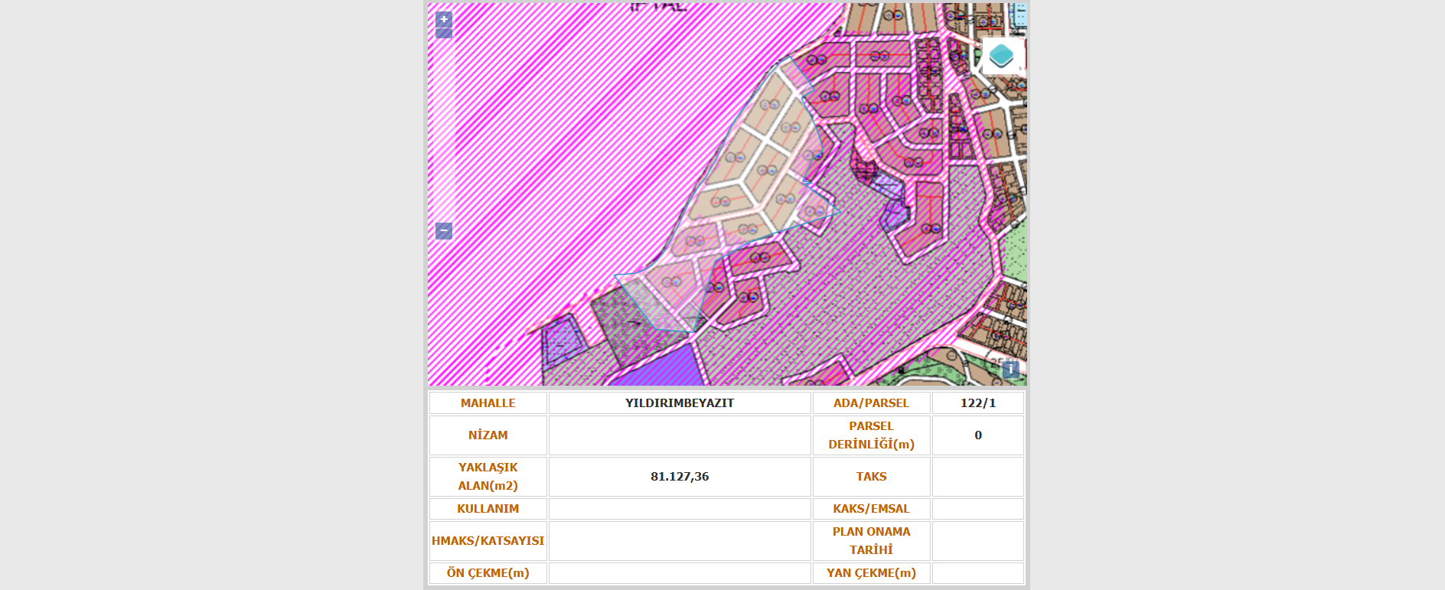Click the KAKS/EMSAL label cell

coord(871,509)
